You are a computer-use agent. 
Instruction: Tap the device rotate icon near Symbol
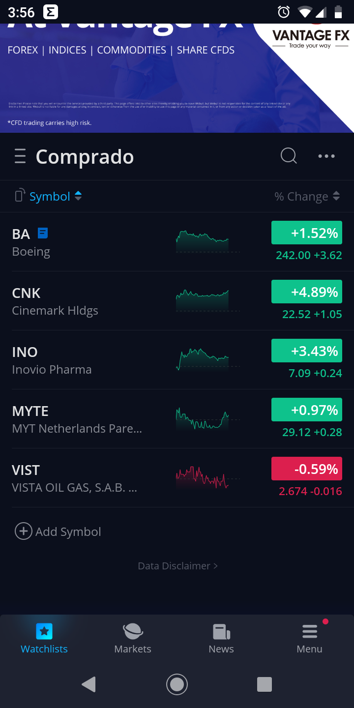(x=20, y=196)
